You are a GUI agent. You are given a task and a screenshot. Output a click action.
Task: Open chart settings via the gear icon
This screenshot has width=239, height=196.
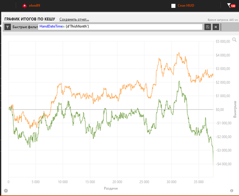6,191
